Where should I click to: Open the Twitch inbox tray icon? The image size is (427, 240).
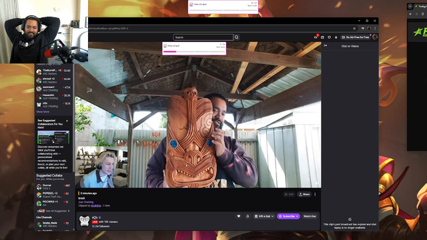tap(322, 37)
